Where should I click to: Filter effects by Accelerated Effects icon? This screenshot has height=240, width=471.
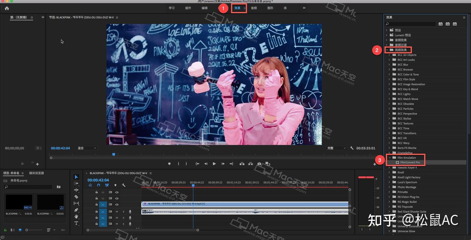point(441,24)
